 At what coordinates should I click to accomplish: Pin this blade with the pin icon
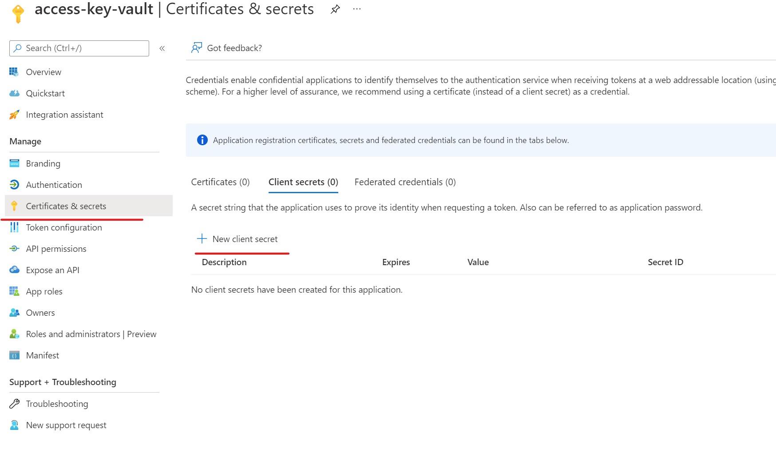[335, 9]
